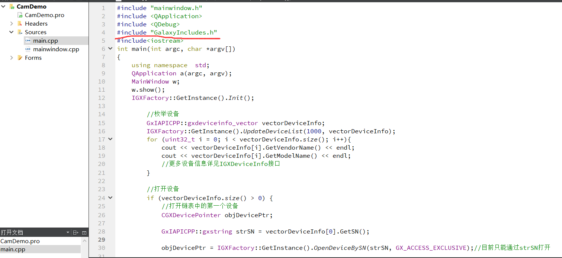Fold the main function block at line 6

[110, 48]
